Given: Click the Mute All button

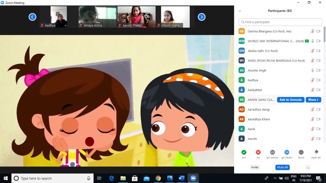Looking at the screenshot, I should 282,167.
